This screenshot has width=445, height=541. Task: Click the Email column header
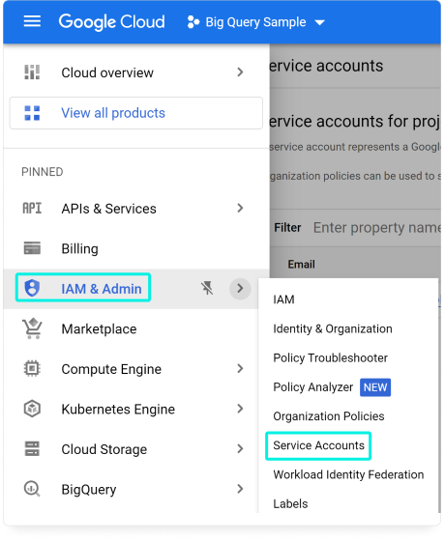(301, 265)
